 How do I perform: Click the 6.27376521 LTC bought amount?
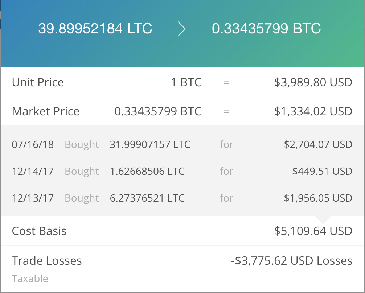tap(147, 198)
